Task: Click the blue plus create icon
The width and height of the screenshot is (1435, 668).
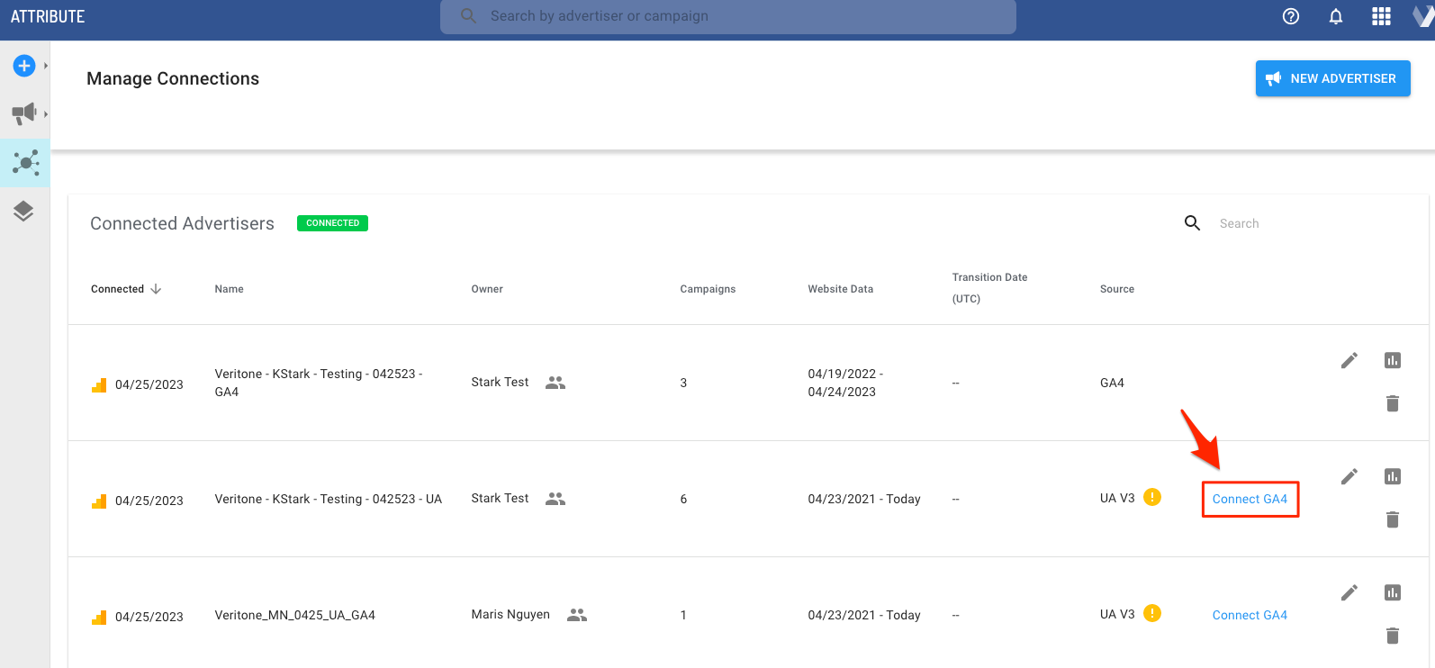Action: click(x=24, y=66)
